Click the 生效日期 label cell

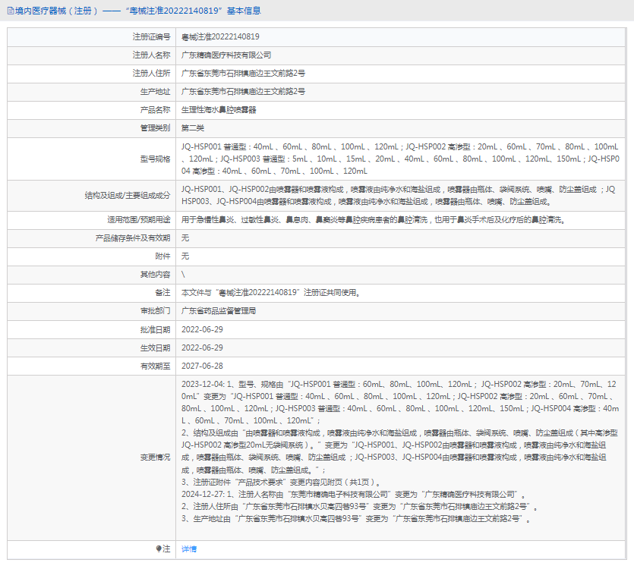coord(91,347)
